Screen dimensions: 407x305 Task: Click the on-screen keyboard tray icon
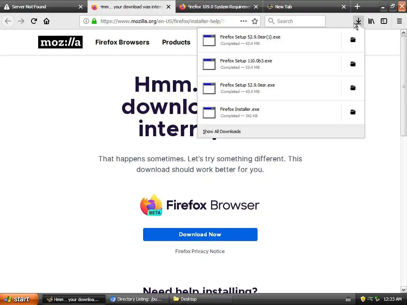[348, 299]
